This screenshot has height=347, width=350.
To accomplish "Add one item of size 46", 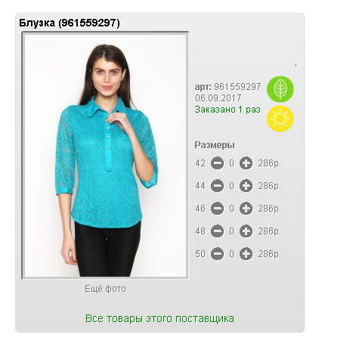I will pyautogui.click(x=246, y=209).
